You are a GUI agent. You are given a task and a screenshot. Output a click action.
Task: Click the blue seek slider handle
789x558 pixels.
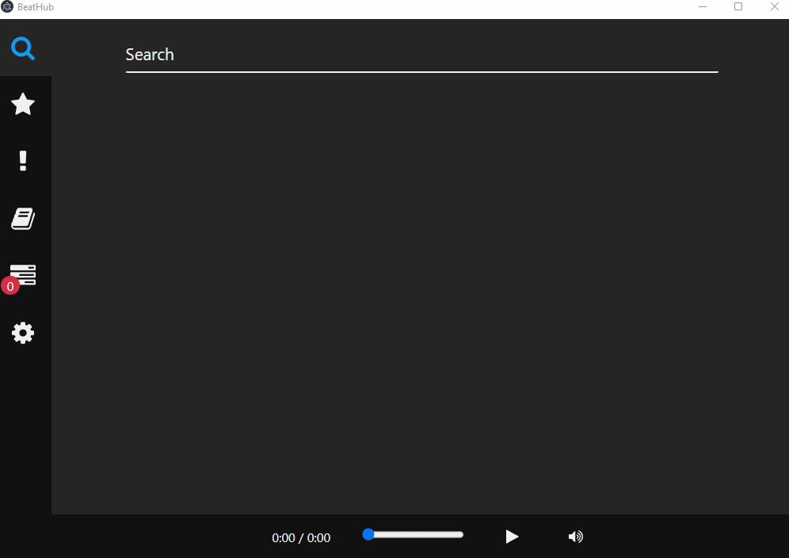click(368, 534)
